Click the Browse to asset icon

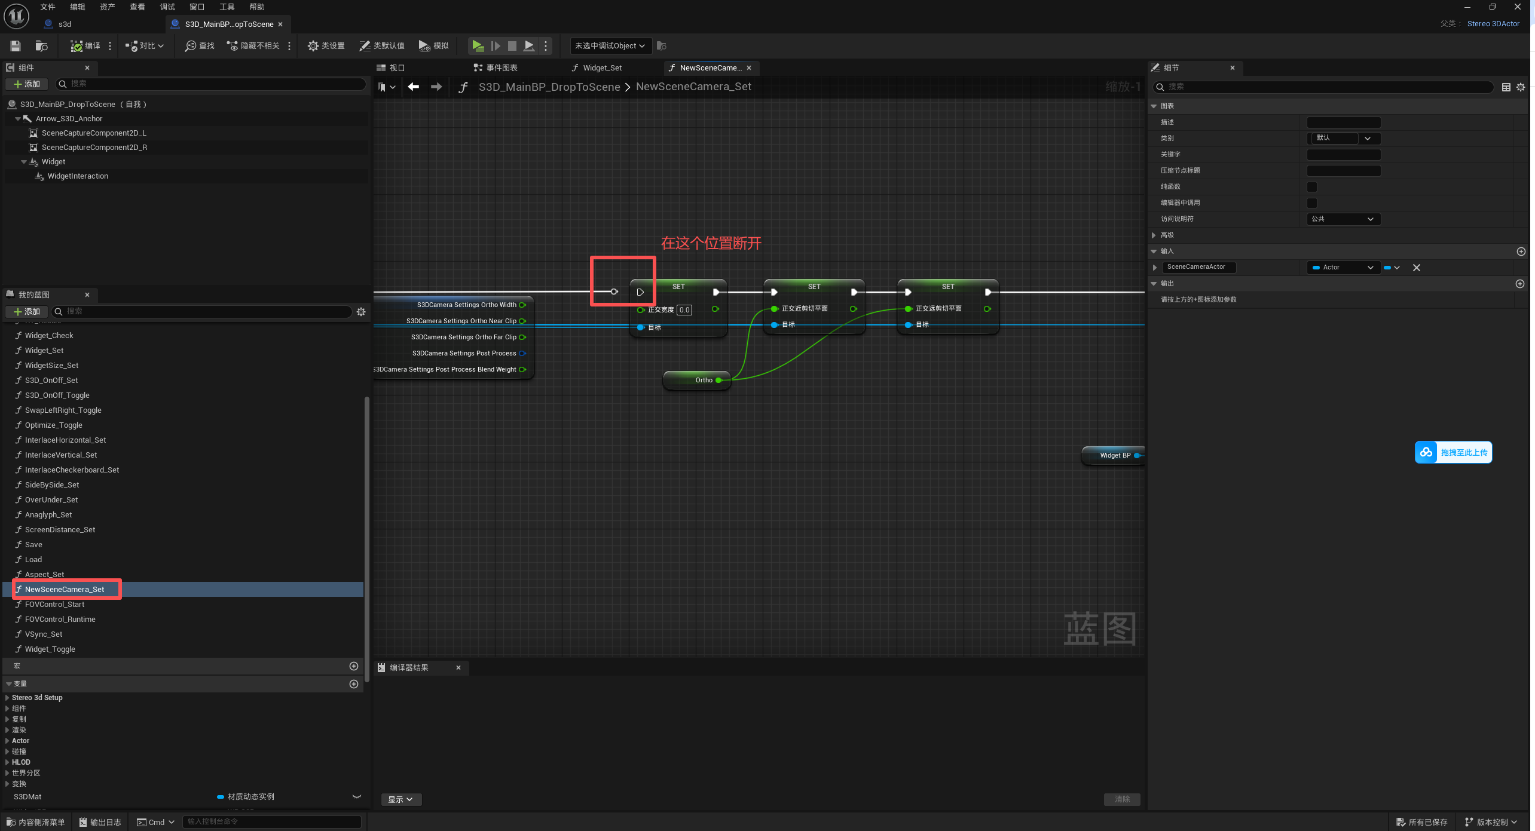[41, 46]
